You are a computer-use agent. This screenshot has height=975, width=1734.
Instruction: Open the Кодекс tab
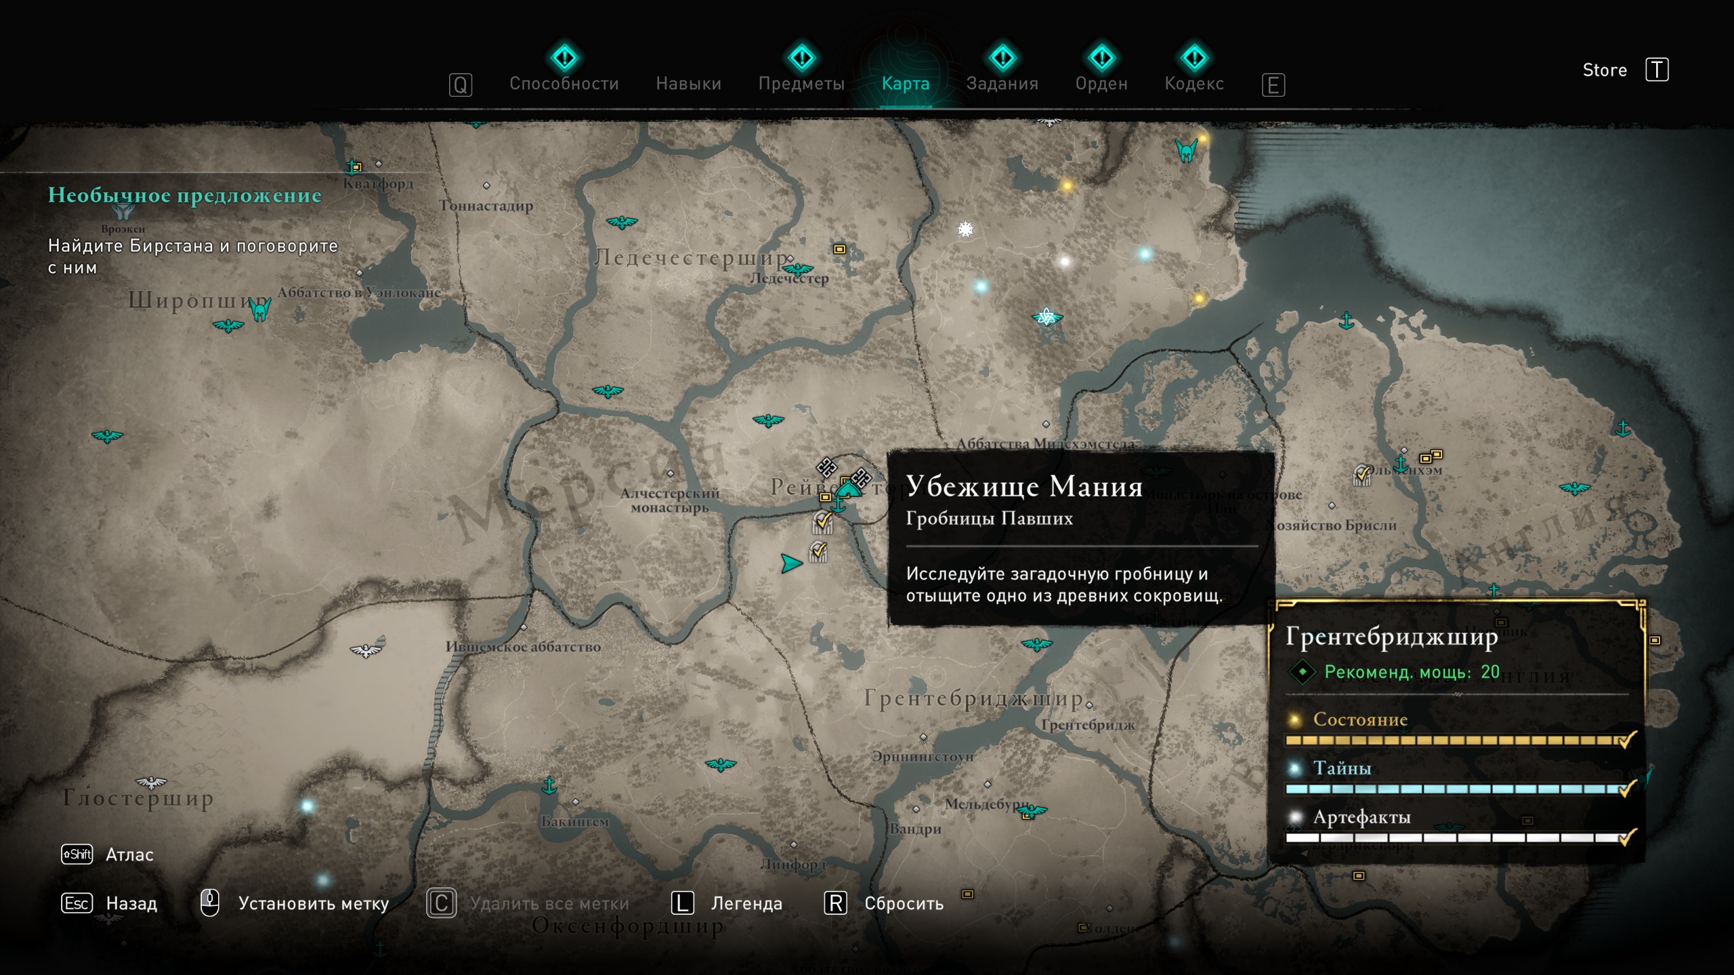tap(1193, 83)
